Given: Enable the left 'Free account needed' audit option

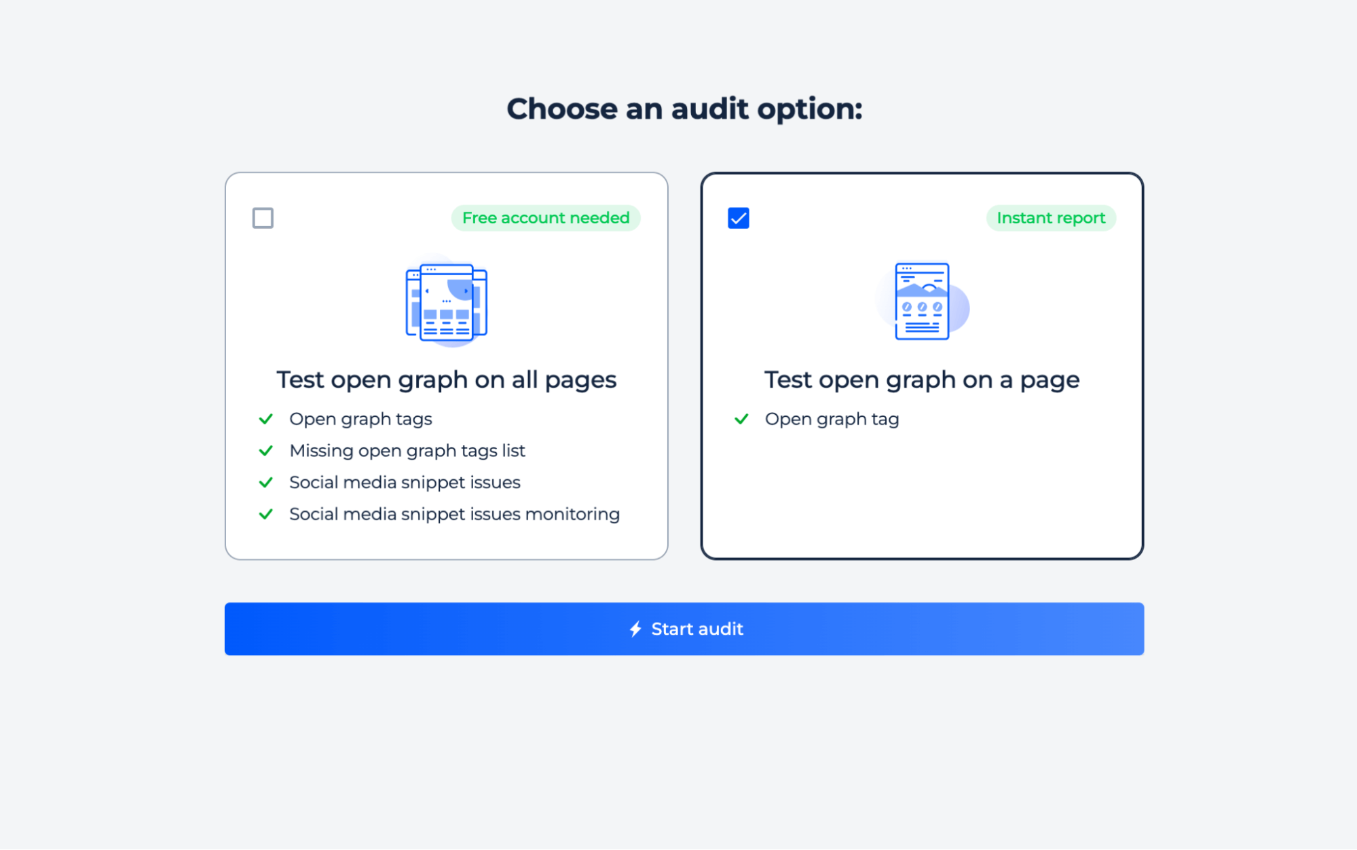Looking at the screenshot, I should tap(263, 217).
